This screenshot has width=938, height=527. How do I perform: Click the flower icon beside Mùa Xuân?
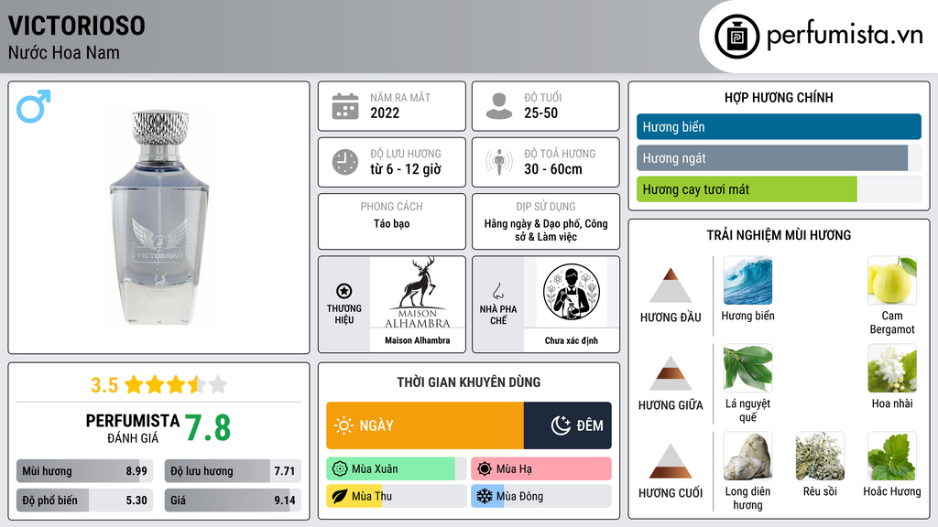click(340, 469)
